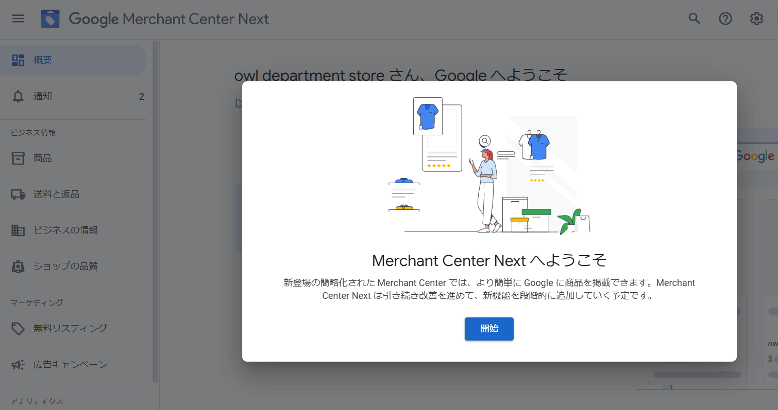
Task: Open Merchant Center settings gear
Action: pyautogui.click(x=756, y=19)
